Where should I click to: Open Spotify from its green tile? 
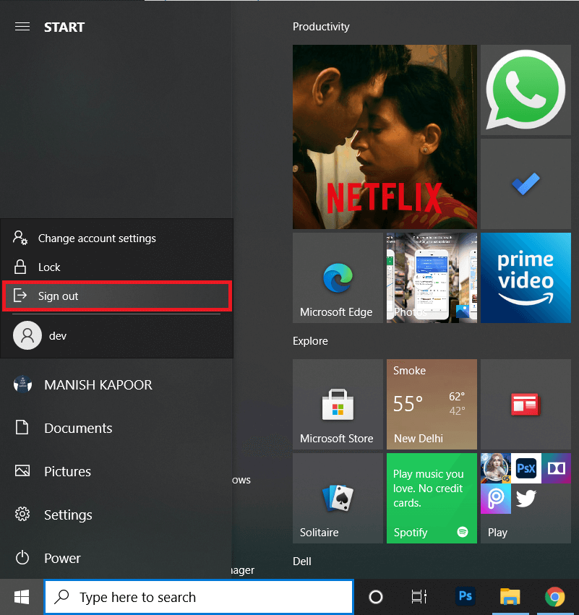click(432, 498)
